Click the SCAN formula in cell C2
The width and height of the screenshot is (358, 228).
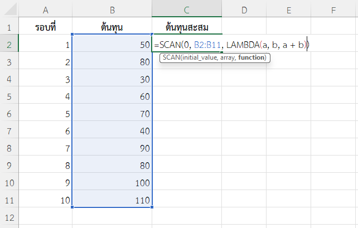231,45
